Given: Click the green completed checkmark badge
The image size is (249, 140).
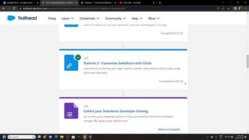Looking at the screenshot, I should 78,58.
